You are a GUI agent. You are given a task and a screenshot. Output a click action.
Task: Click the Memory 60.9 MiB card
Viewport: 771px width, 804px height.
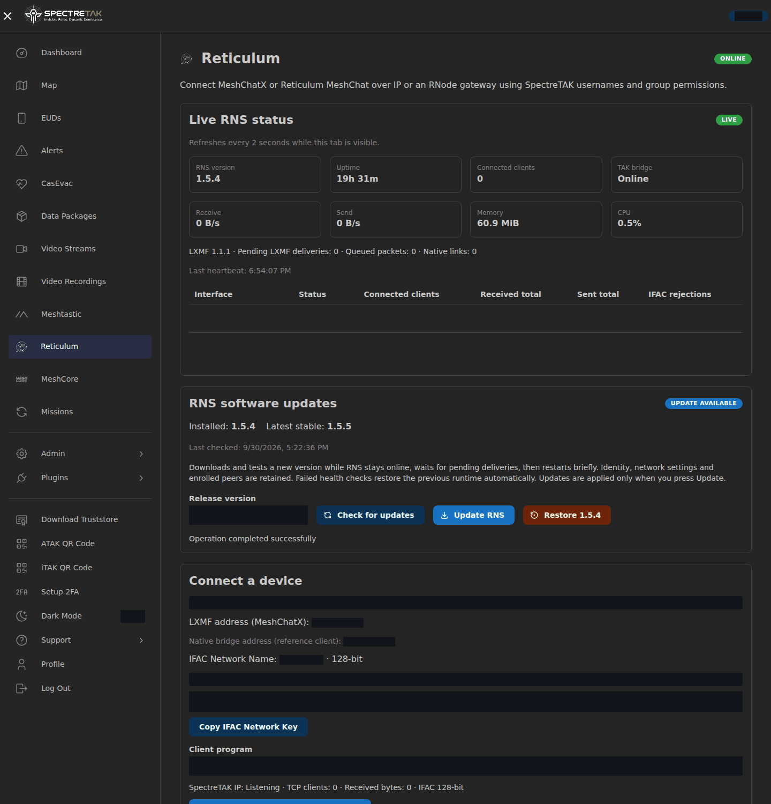pos(536,219)
